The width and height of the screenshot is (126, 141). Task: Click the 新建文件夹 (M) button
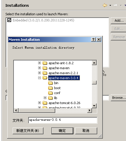click(x=28, y=131)
